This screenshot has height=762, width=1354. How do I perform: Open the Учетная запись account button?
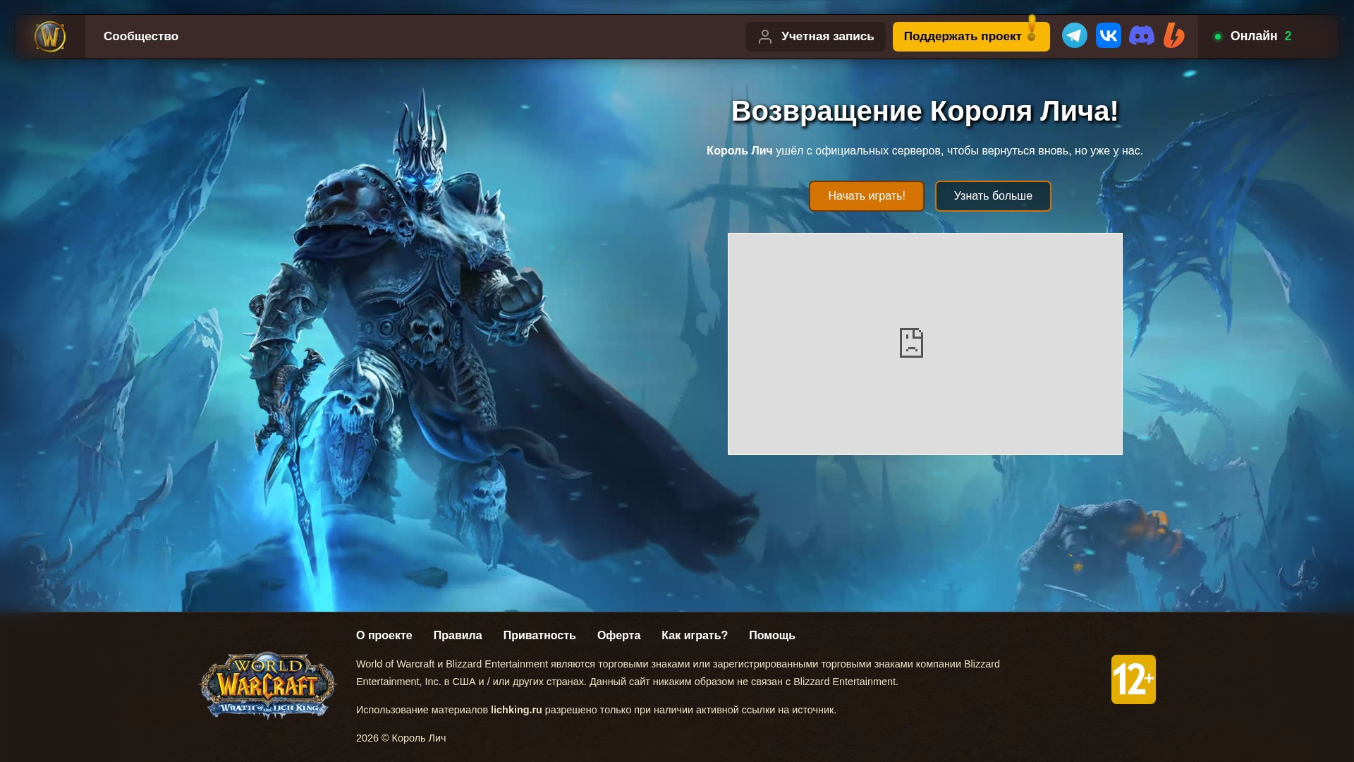click(816, 37)
